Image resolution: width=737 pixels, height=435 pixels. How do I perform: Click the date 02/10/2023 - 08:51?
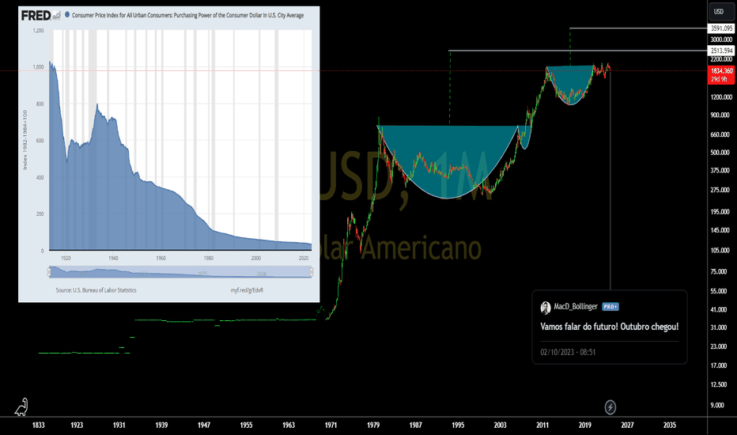pos(568,352)
